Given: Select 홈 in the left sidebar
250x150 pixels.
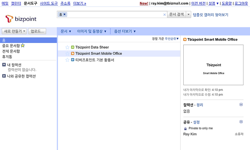Looking at the screenshot, I should (x=28, y=40).
